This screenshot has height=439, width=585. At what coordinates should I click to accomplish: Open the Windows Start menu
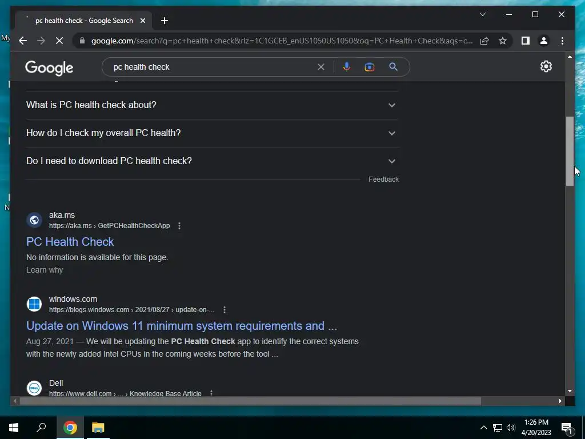click(14, 428)
